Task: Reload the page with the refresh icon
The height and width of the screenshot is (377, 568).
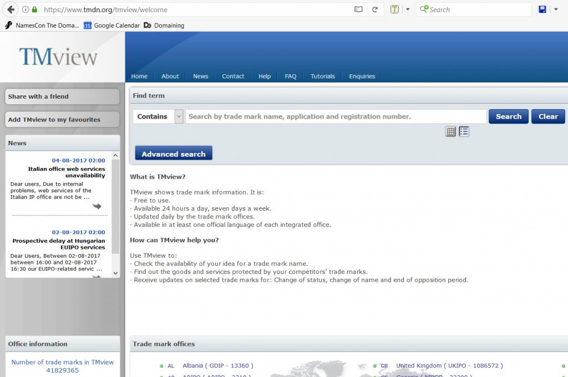Action: coord(375,9)
